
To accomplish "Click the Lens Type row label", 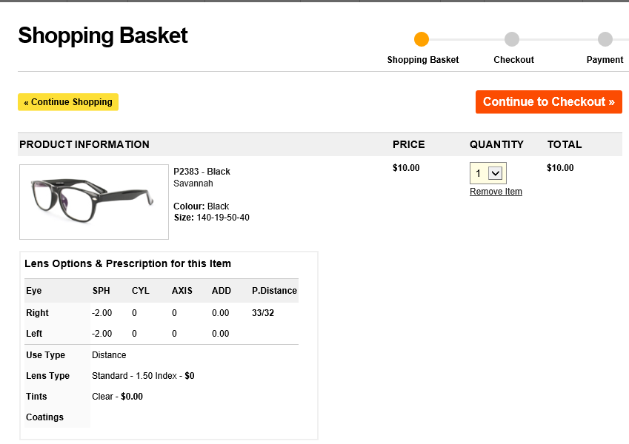I will [47, 376].
